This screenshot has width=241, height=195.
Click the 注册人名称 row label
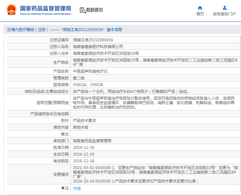click(59, 46)
